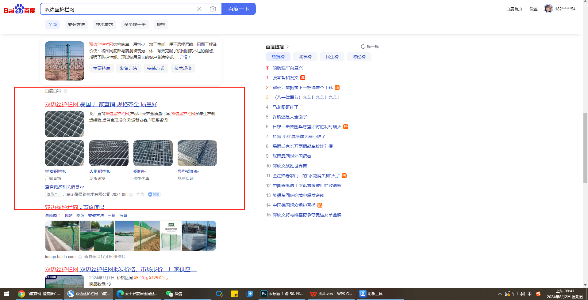Click the page vertical scrollbar thumb
This screenshot has height=300, width=588.
585,148
